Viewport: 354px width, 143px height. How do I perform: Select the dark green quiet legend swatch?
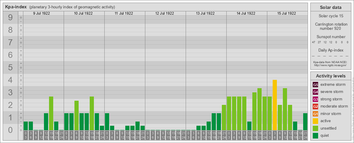315,135
